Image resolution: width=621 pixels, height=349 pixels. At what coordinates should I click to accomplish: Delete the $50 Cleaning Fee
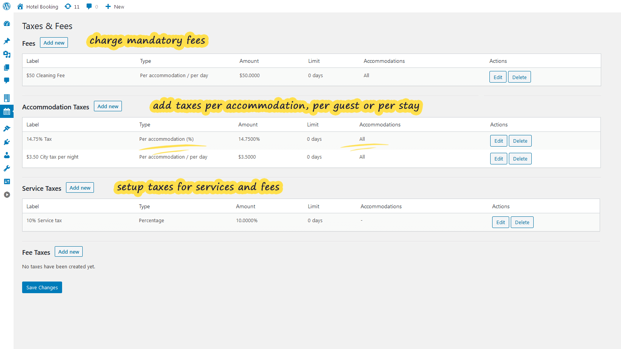click(519, 77)
